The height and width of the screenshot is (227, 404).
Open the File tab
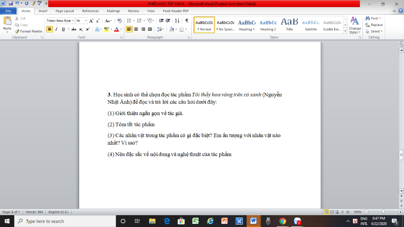pyautogui.click(x=8, y=11)
